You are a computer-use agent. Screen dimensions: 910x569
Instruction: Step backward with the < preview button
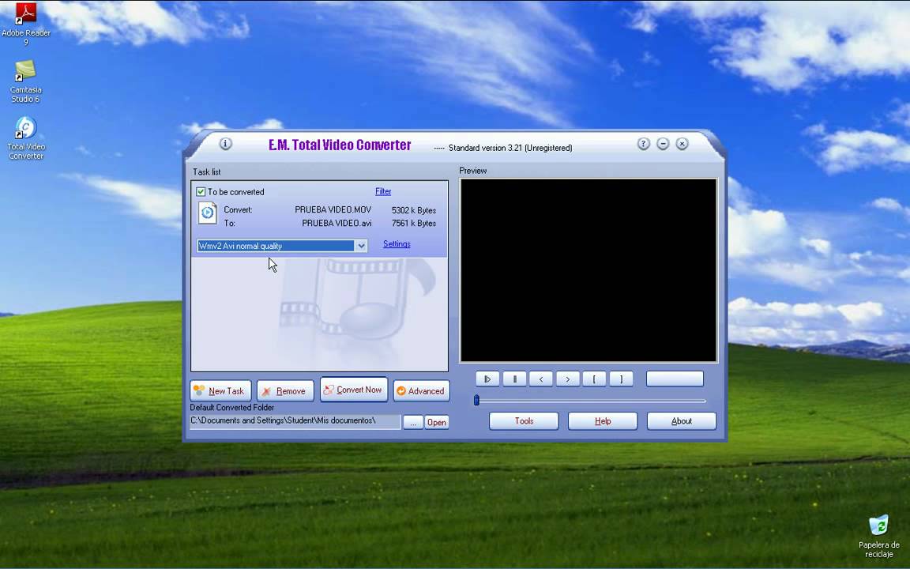[x=541, y=379]
